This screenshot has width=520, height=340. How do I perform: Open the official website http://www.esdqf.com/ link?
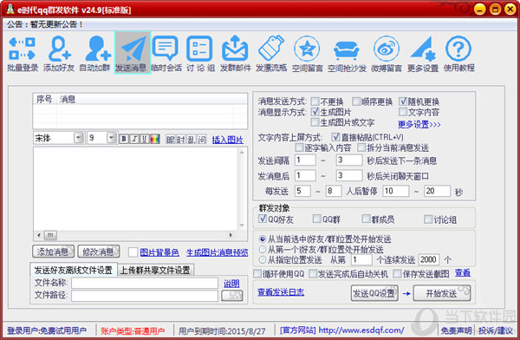click(361, 330)
